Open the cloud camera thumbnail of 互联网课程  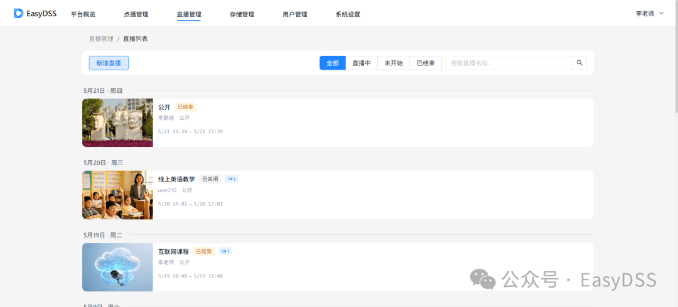117,267
